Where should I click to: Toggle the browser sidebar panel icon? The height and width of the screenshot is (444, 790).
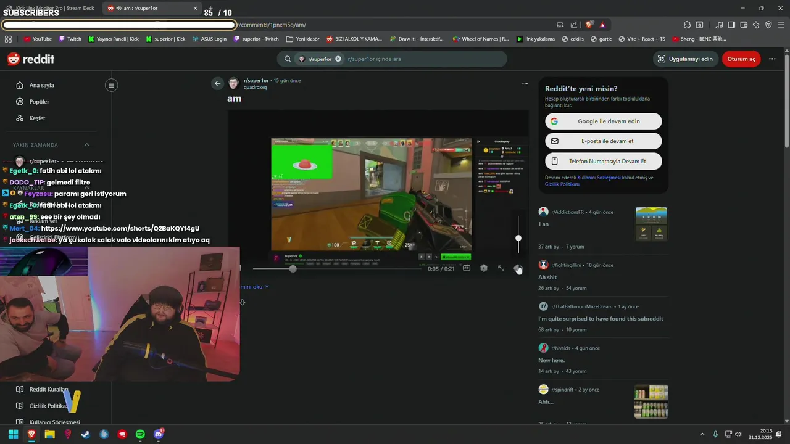731,25
